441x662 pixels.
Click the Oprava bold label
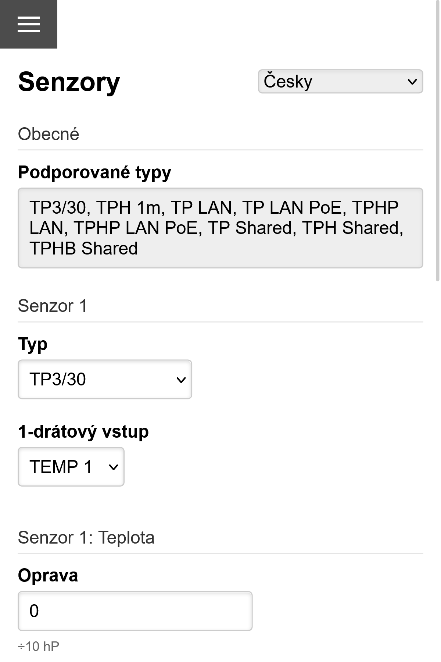[x=48, y=575]
